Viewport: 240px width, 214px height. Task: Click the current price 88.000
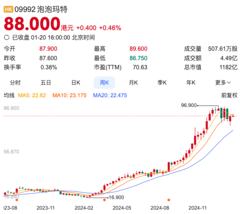(32, 24)
